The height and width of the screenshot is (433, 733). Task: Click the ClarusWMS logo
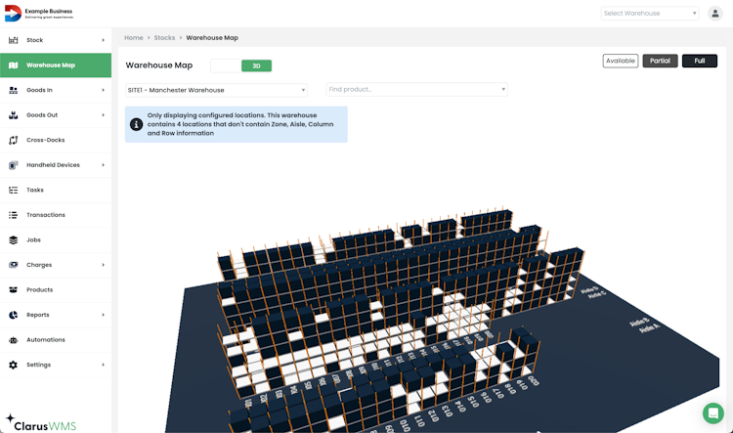[x=41, y=422]
